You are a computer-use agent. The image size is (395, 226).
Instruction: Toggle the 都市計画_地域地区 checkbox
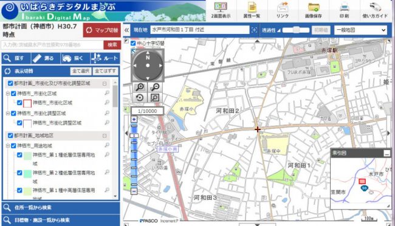click(x=10, y=135)
